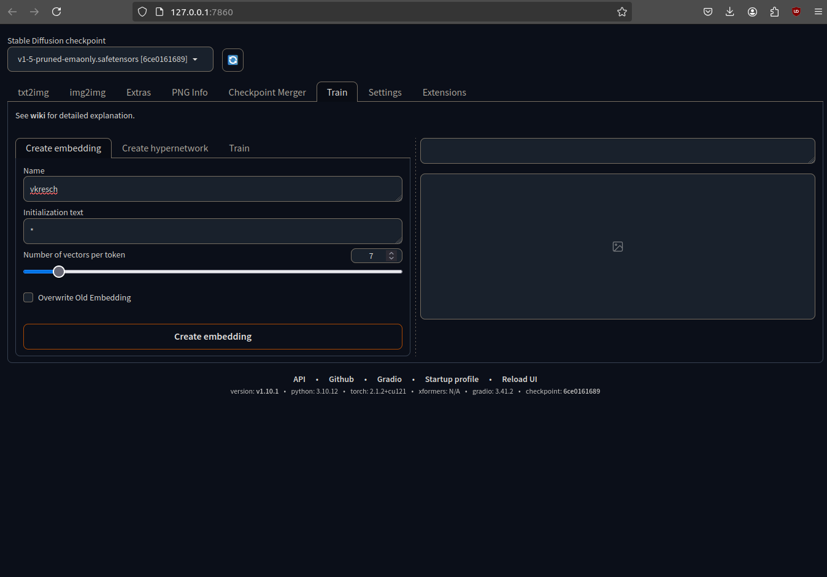Screen dimensions: 827x577
Task: Click the Name input field
Action: click(213, 189)
